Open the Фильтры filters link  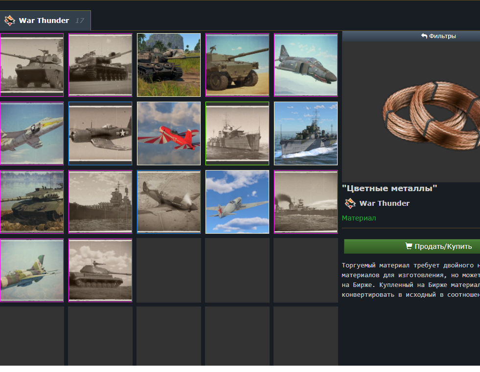pos(438,36)
